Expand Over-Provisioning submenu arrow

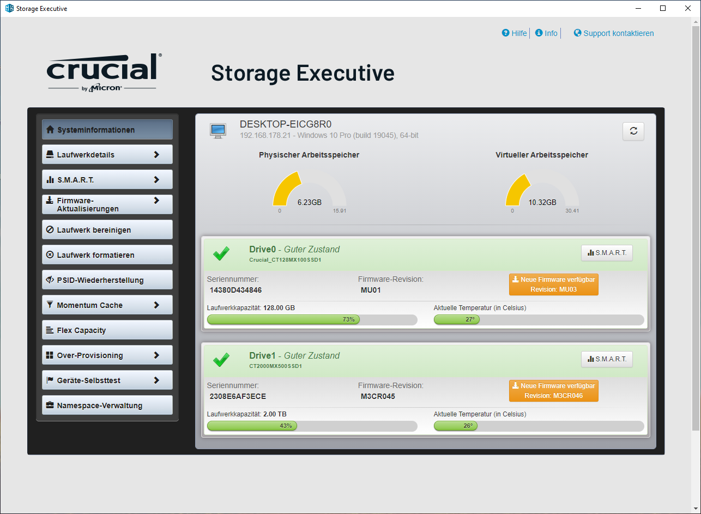(x=156, y=355)
